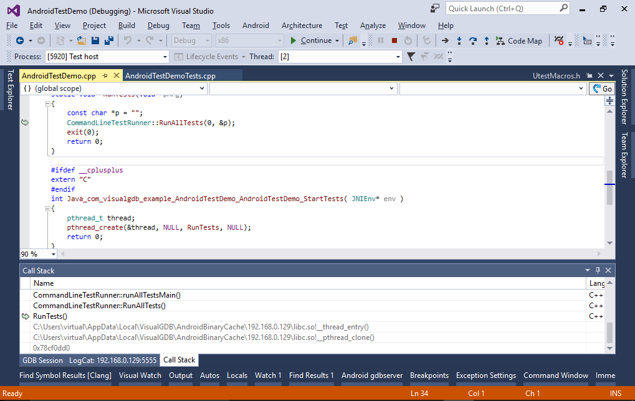Open Code Map from the toolbar
Image resolution: width=635 pixels, height=401 pixels.
[518, 41]
